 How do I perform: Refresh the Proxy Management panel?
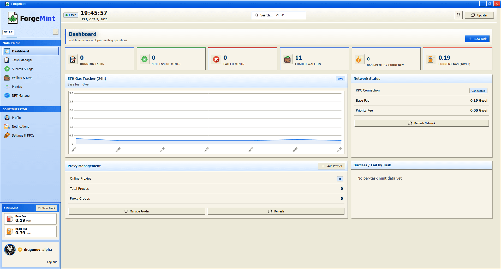pos(276,211)
